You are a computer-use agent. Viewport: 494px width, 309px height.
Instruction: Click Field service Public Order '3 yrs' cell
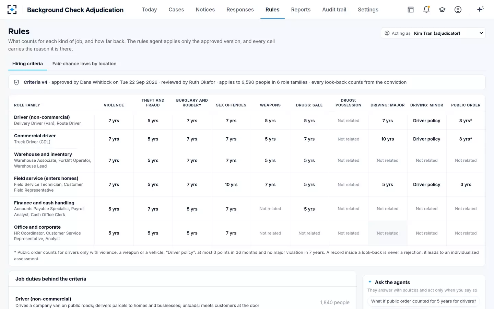click(466, 184)
